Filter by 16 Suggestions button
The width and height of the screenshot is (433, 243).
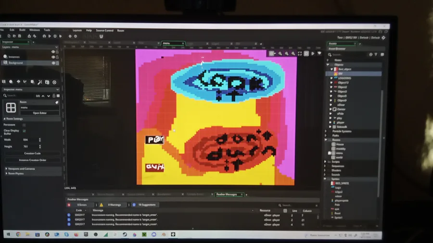pos(144,205)
